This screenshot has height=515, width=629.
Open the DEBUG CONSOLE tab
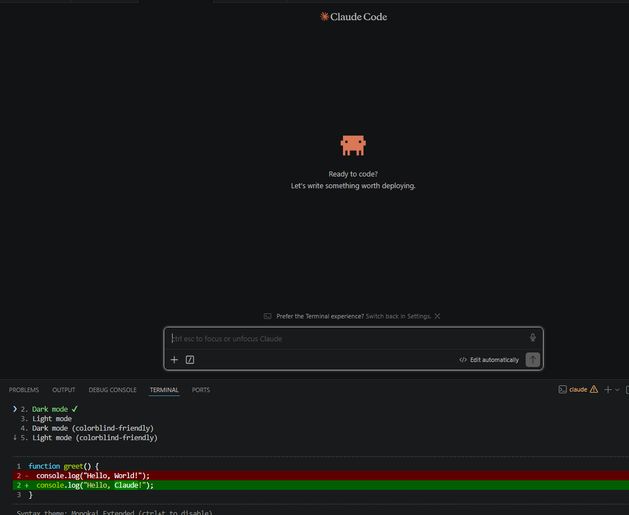[113, 390]
